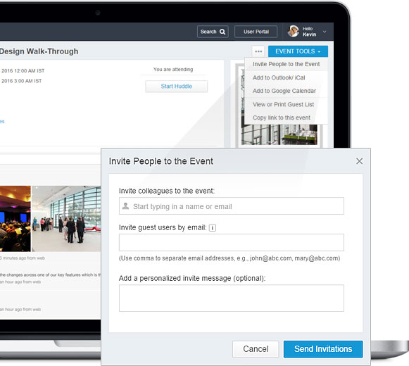409x366 pixels.
Task: Focus the invite colleagues name field
Action: [232, 206]
